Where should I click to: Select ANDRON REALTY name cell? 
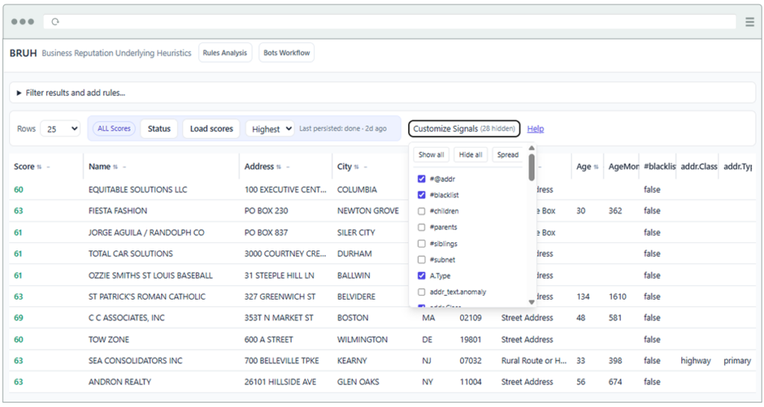(120, 382)
